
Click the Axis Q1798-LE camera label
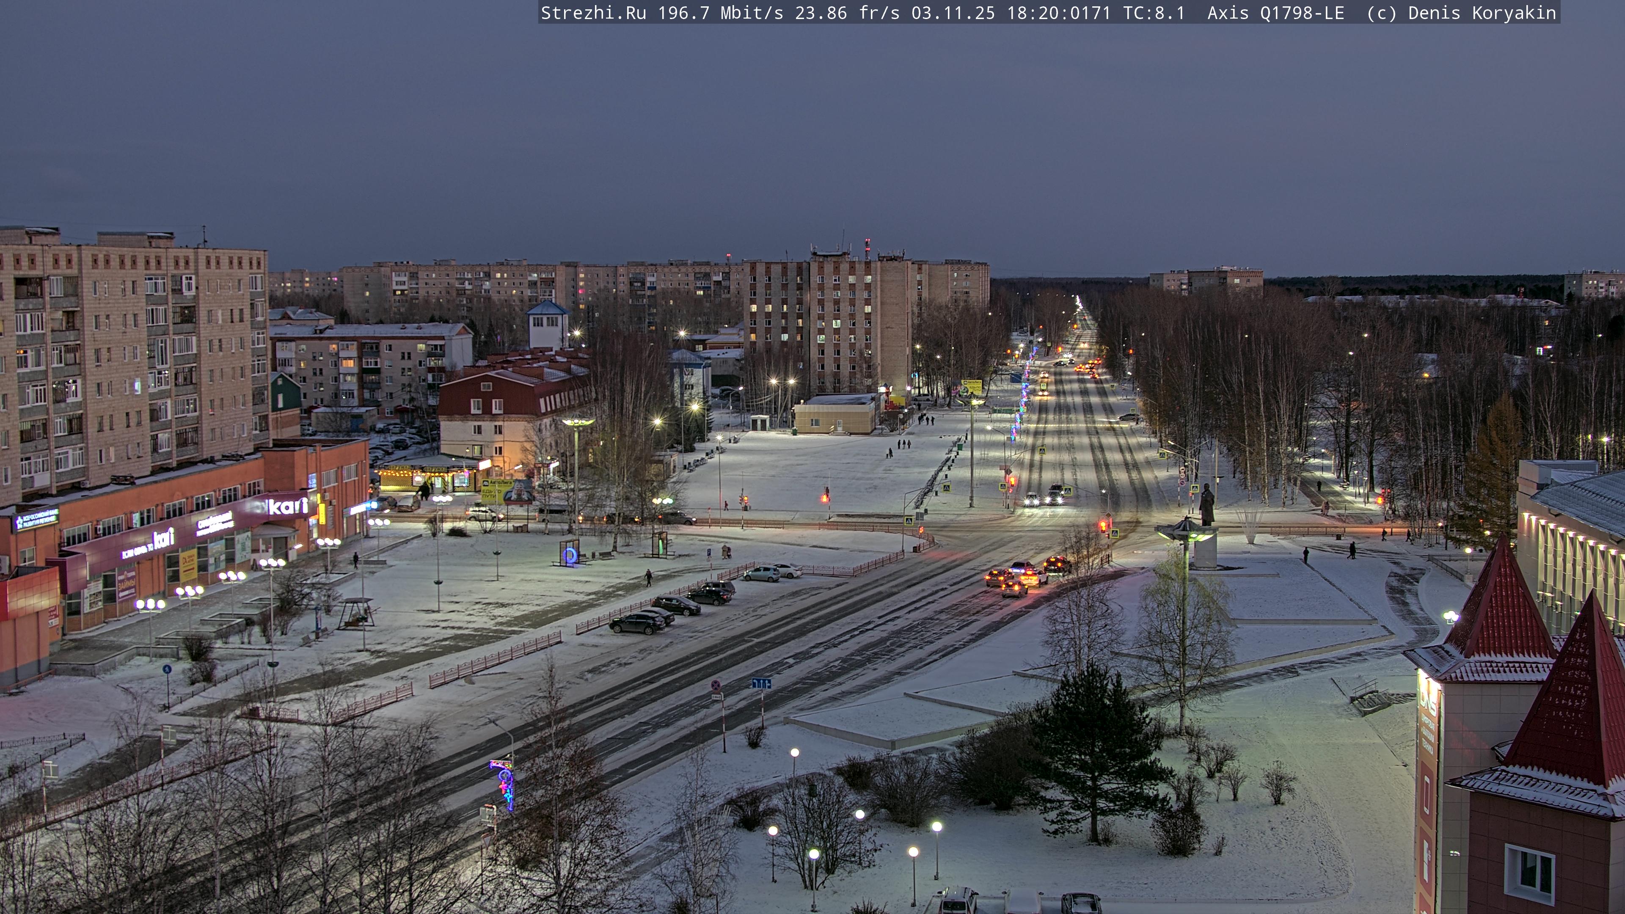coord(1275,13)
